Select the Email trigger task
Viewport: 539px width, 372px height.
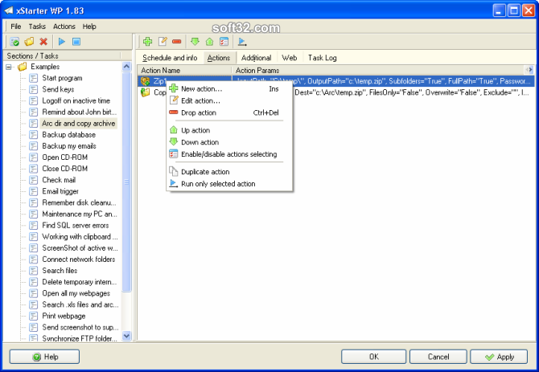point(60,191)
